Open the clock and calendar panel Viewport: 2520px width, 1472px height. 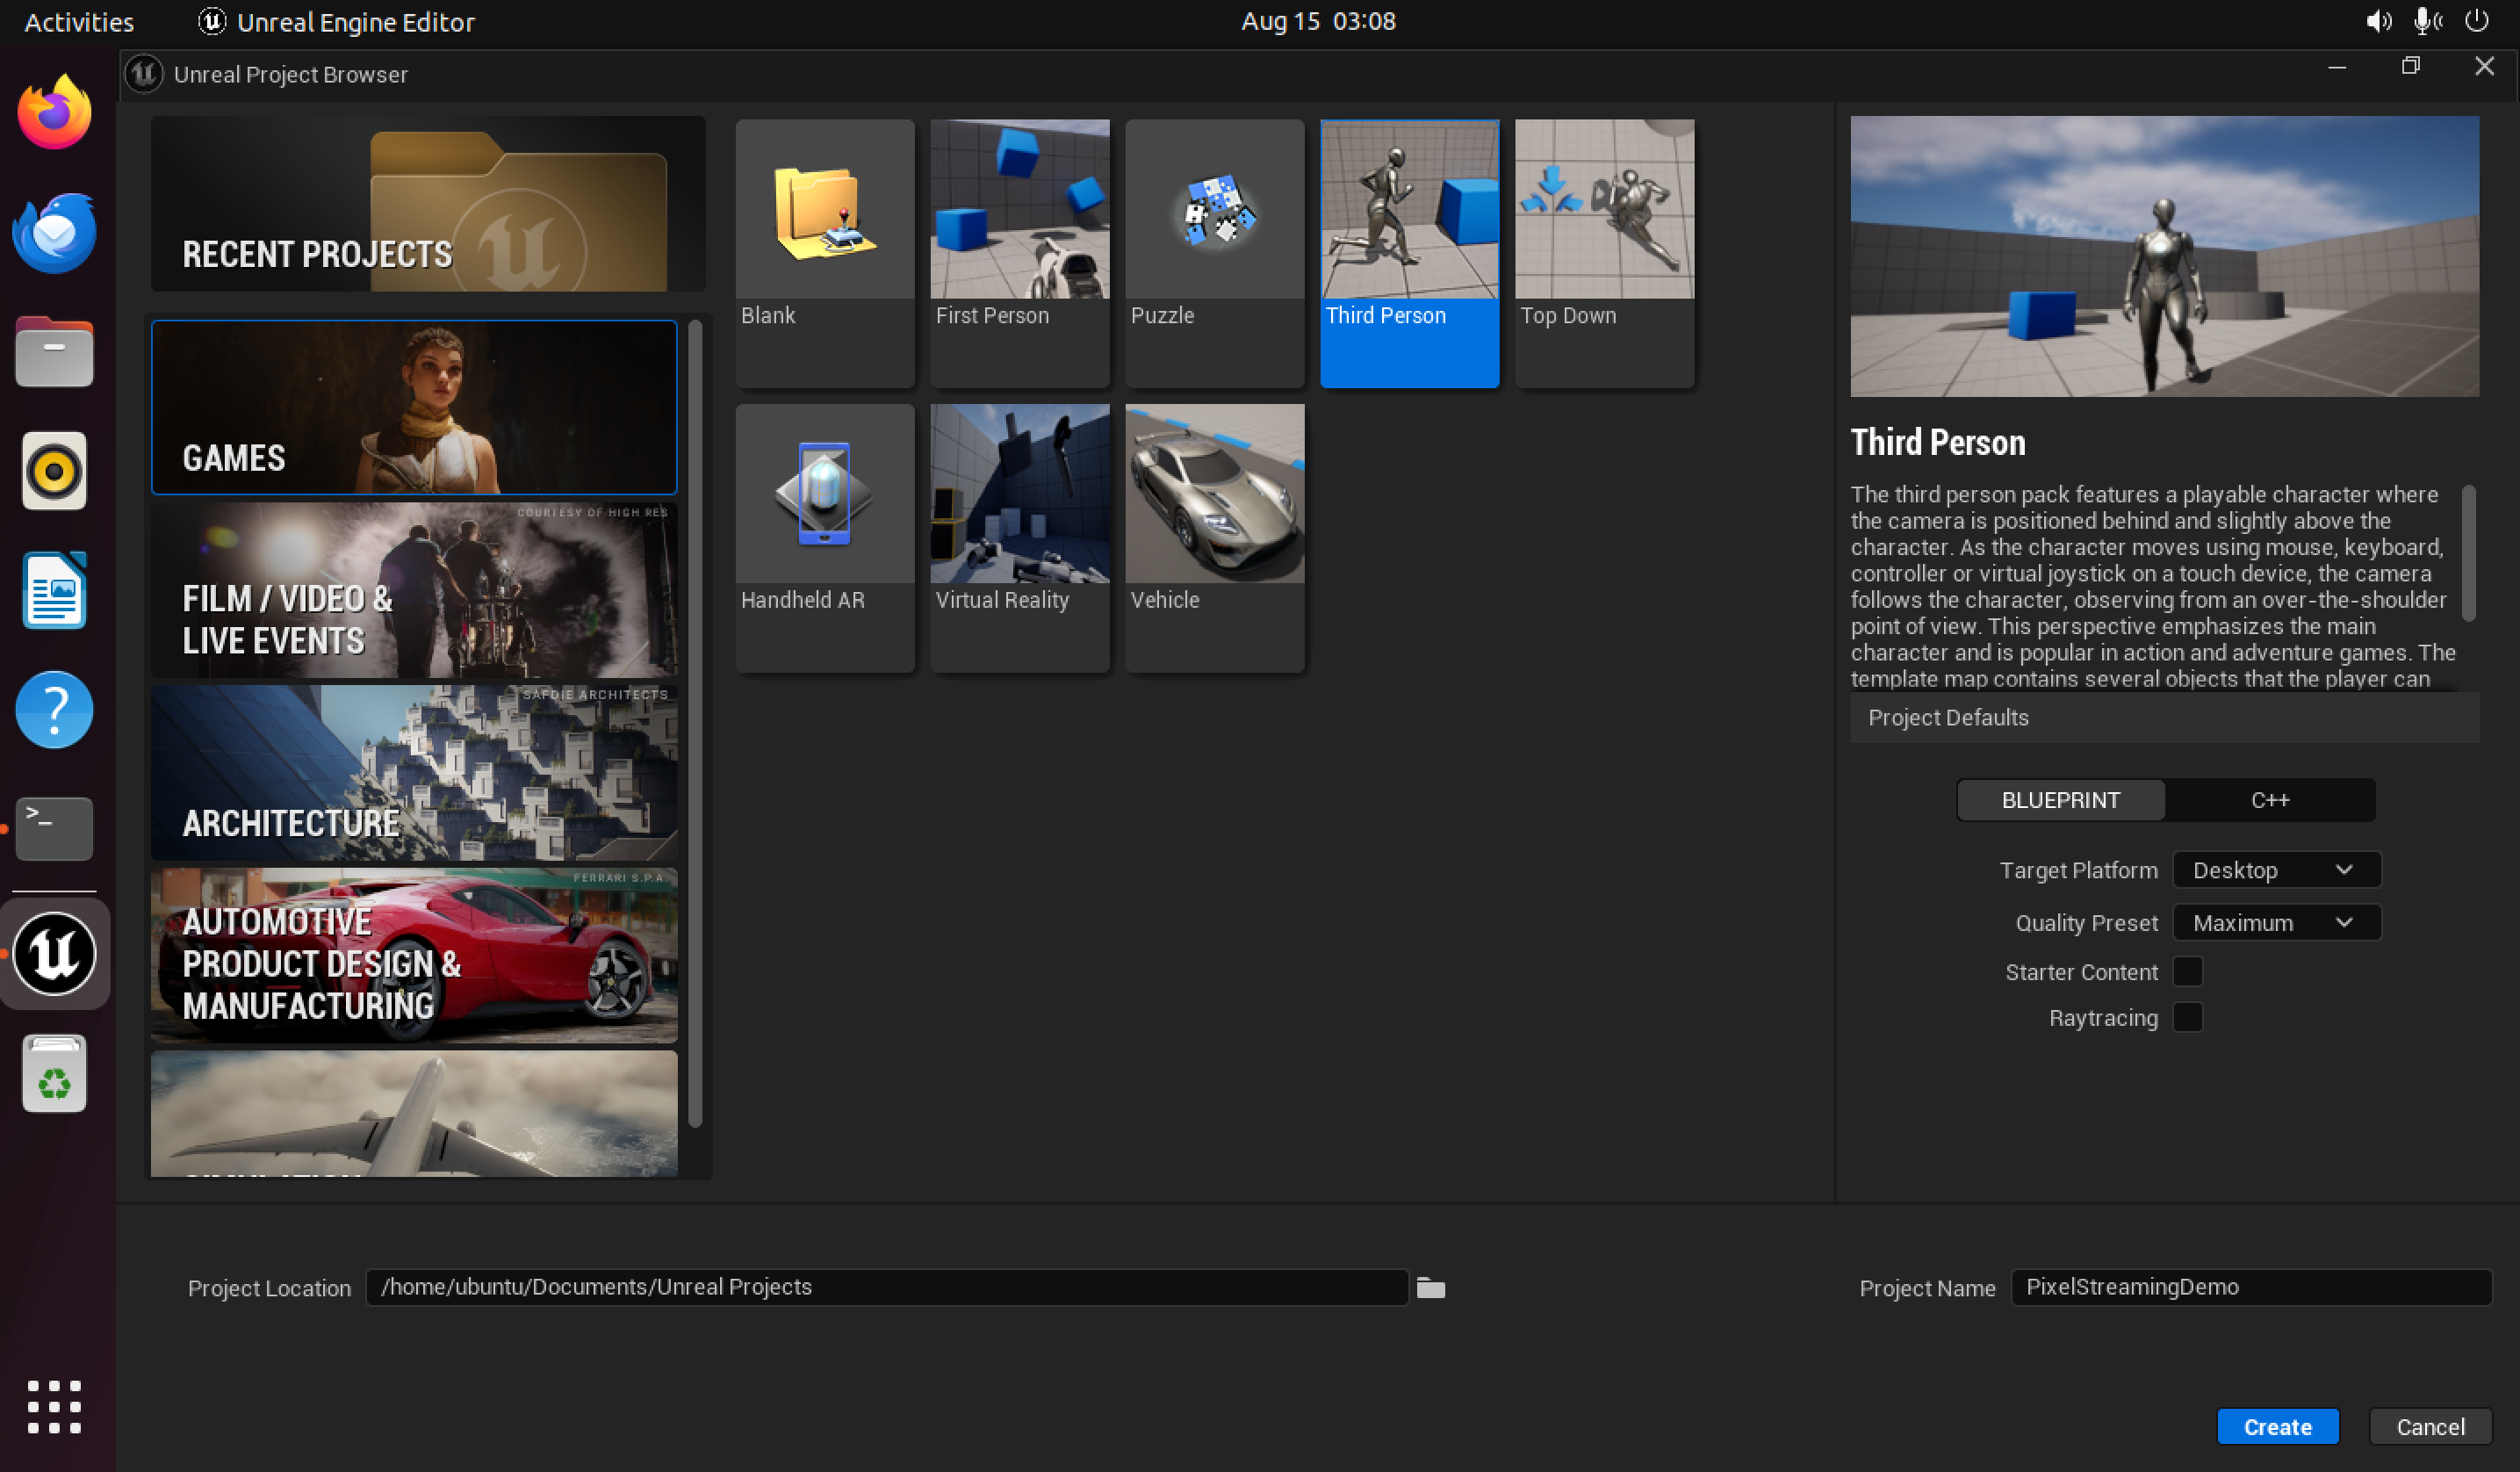(1318, 21)
